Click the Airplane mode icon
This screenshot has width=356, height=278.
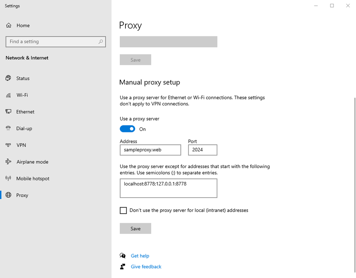click(9, 162)
